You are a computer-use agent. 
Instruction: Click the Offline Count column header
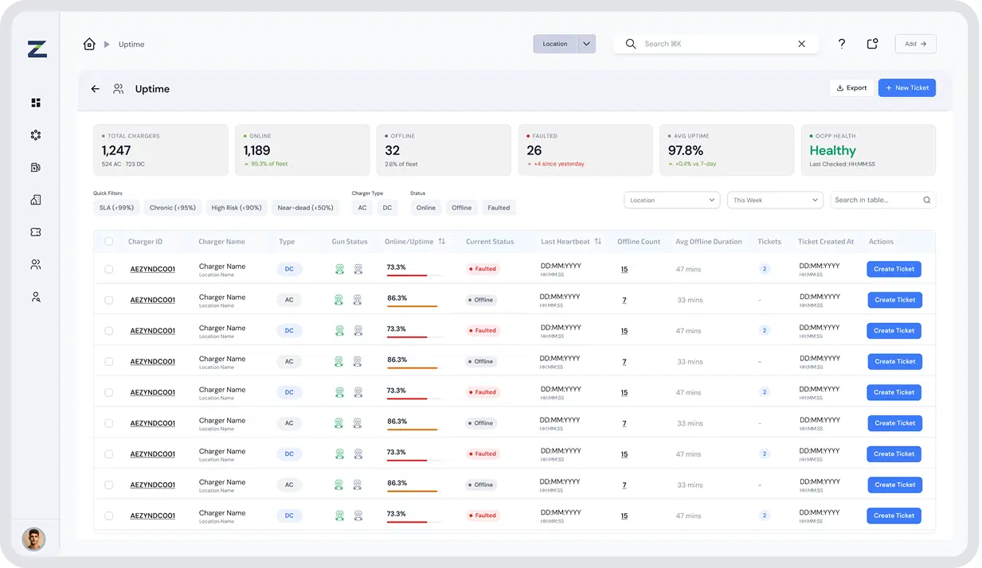tap(639, 242)
